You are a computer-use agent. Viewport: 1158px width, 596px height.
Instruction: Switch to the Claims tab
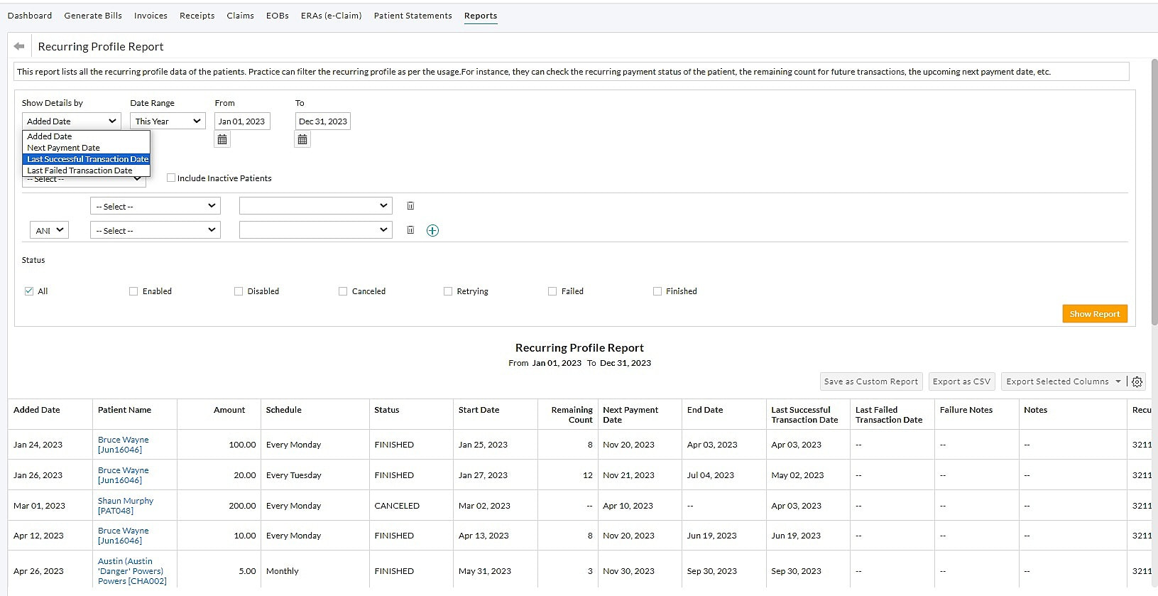click(x=240, y=16)
